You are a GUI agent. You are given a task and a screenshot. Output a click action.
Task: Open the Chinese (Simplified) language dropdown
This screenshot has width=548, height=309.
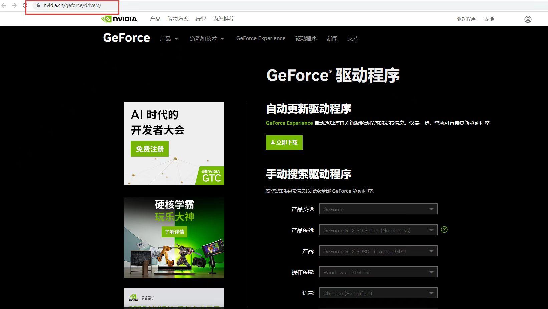(378, 293)
